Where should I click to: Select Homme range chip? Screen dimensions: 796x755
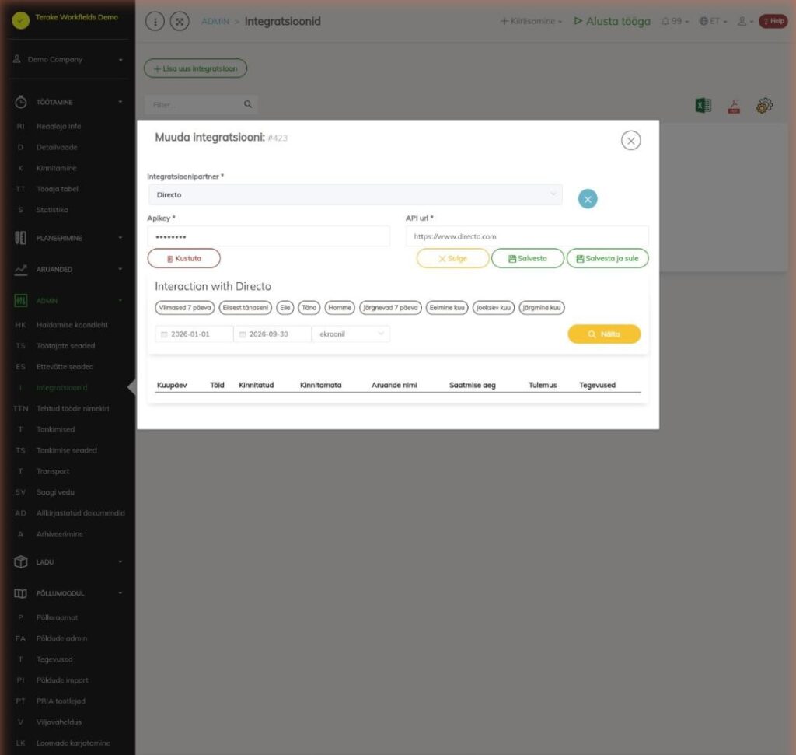[x=340, y=308]
